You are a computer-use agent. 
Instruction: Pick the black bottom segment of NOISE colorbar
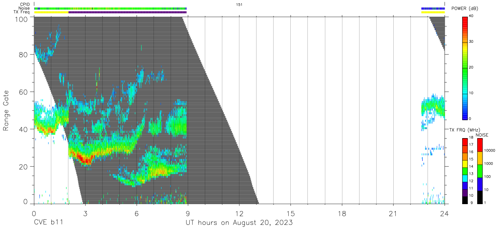click(x=479, y=197)
